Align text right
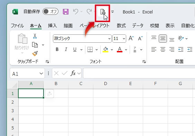 click(172, 50)
